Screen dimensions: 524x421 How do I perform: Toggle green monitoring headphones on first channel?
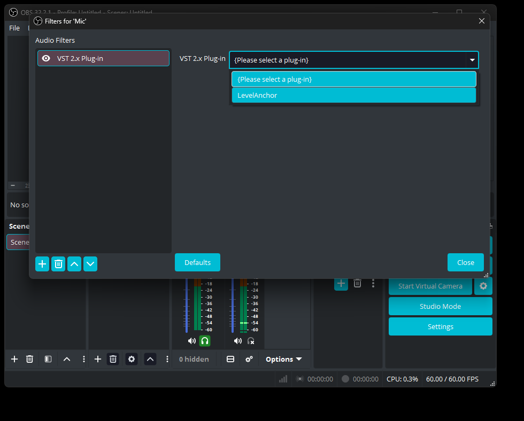[x=205, y=341]
